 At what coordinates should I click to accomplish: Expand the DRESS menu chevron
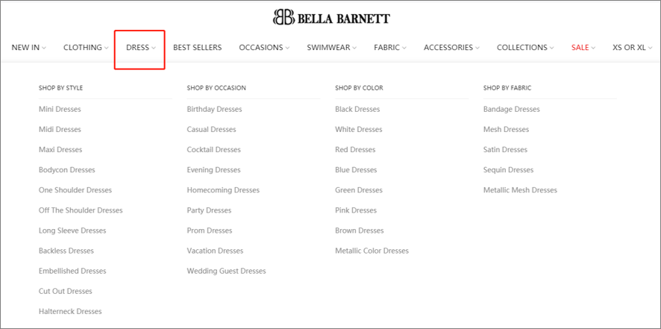(x=154, y=48)
